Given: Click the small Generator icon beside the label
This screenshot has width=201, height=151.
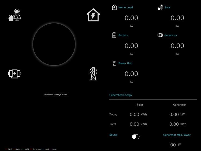Looking at the screenshot, I should click(160, 35).
